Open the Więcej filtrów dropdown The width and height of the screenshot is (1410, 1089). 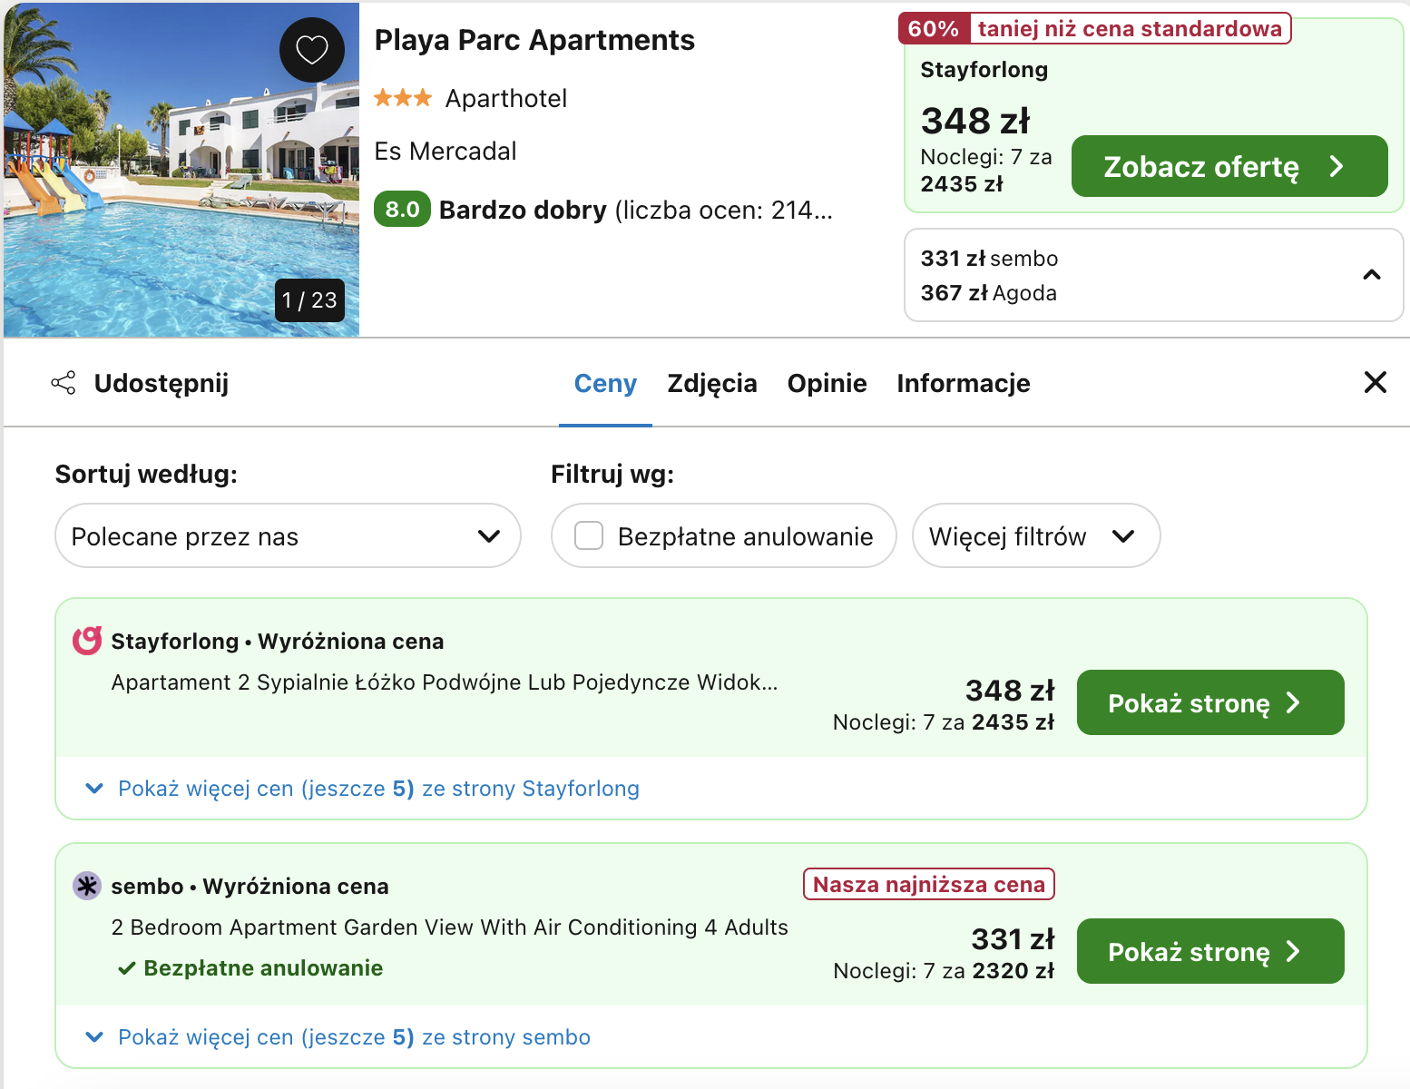point(1035,536)
